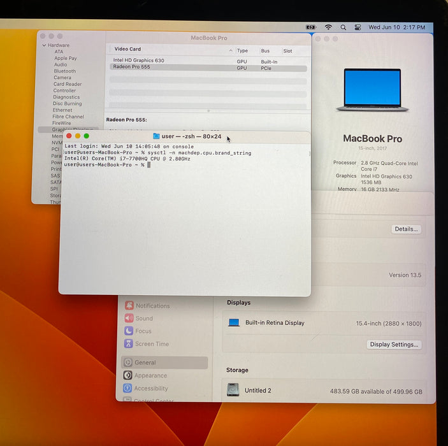Close the Terminal window with red button
Screen dimensions: 448x446
pos(69,136)
